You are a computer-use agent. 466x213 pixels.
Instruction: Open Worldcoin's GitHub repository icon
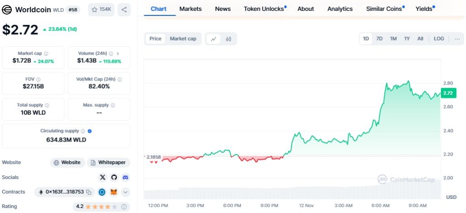pyautogui.click(x=114, y=178)
